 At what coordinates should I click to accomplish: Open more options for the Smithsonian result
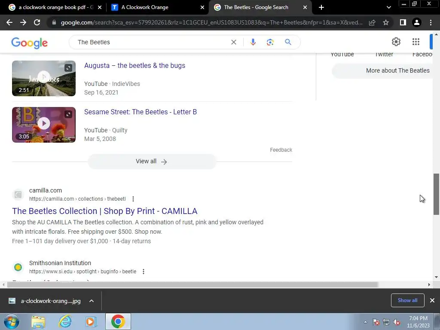(x=144, y=272)
